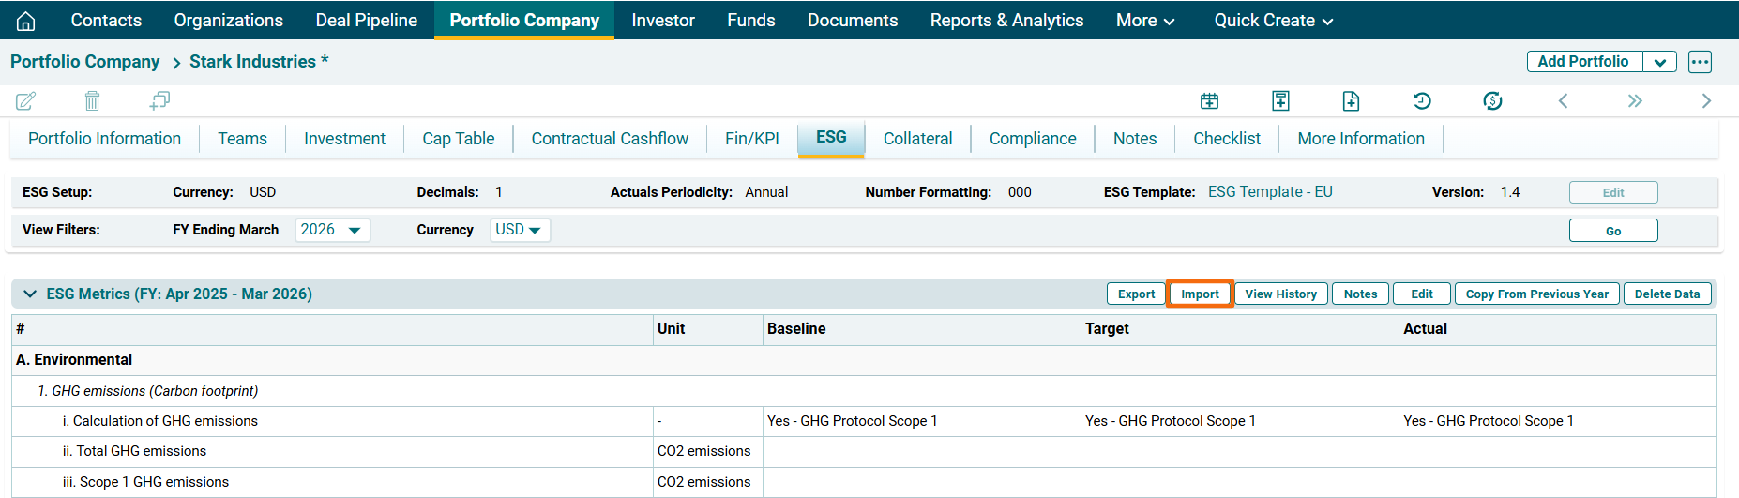Open the history clock icon

[1422, 100]
